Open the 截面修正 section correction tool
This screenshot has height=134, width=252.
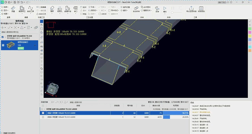(x=22, y=9)
